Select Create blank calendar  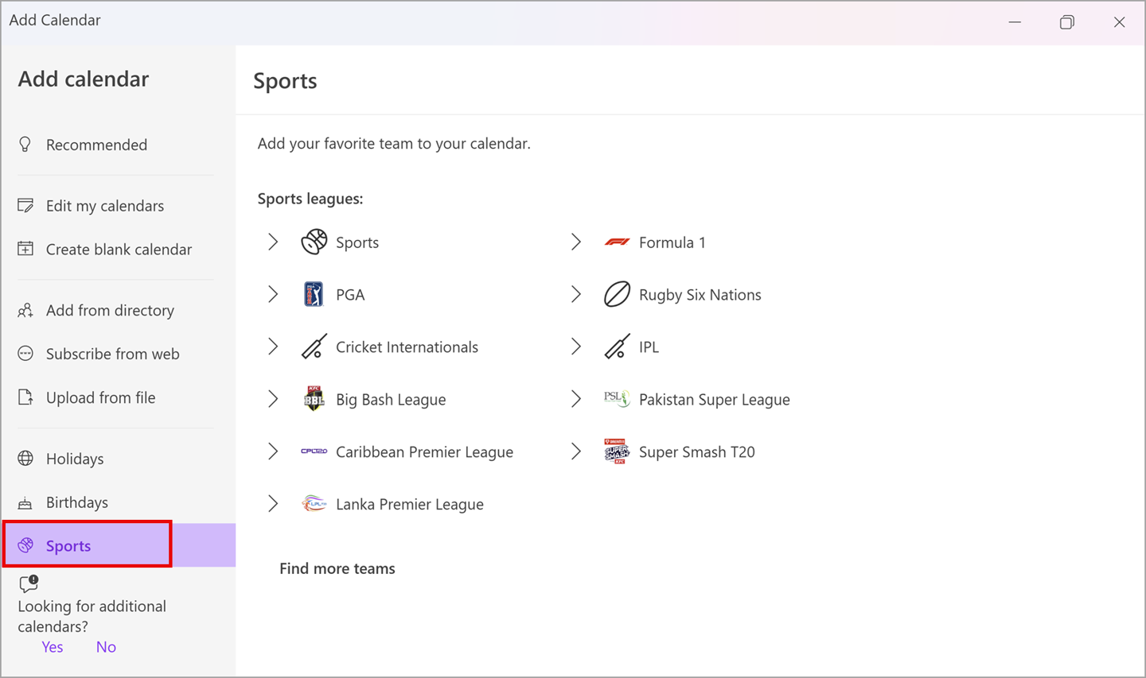[x=119, y=249]
